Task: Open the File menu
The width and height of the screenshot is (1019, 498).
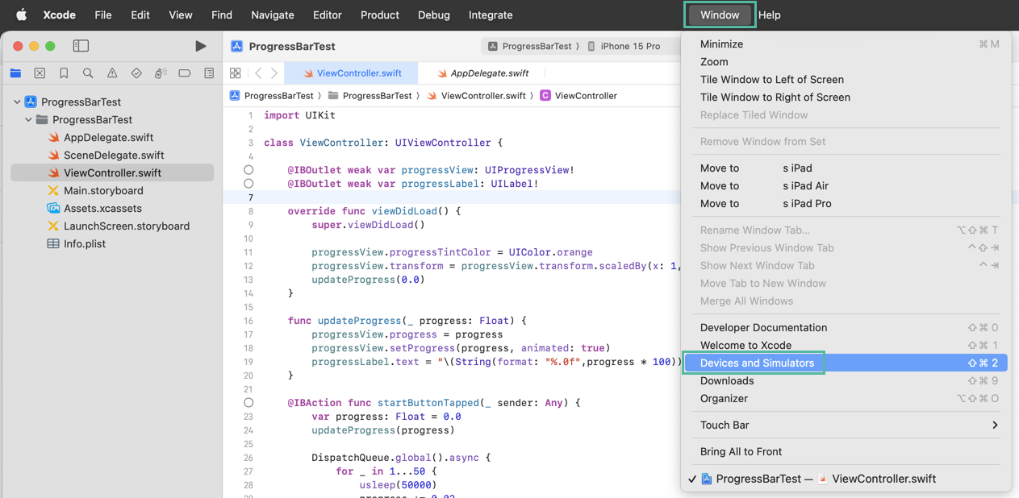Action: click(x=103, y=15)
